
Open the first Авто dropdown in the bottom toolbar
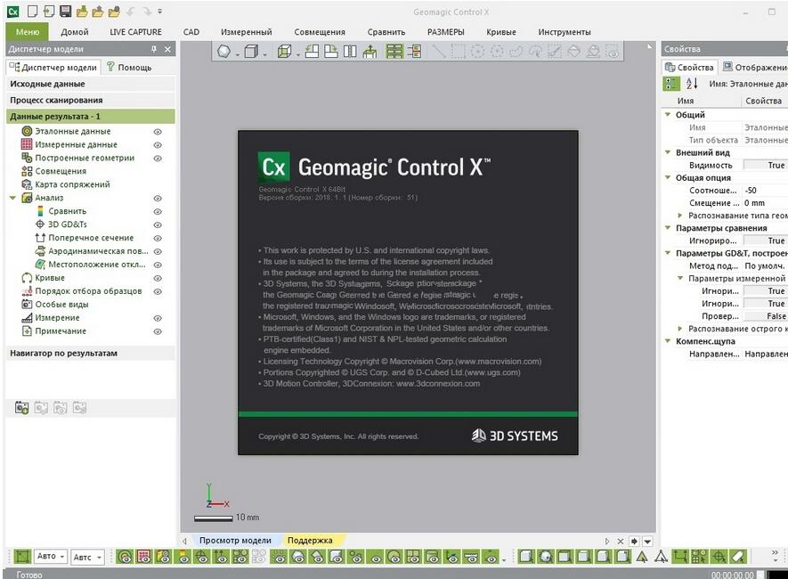51,557
